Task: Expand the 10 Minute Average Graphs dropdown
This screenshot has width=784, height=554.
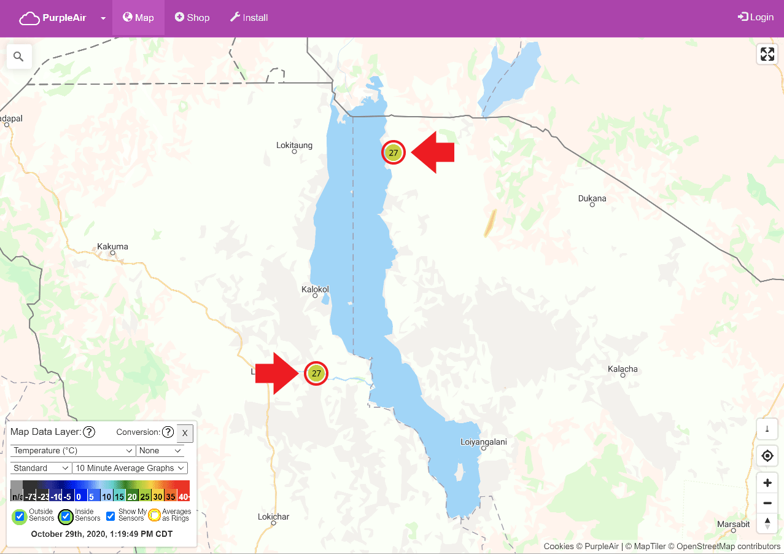Action: coord(130,468)
